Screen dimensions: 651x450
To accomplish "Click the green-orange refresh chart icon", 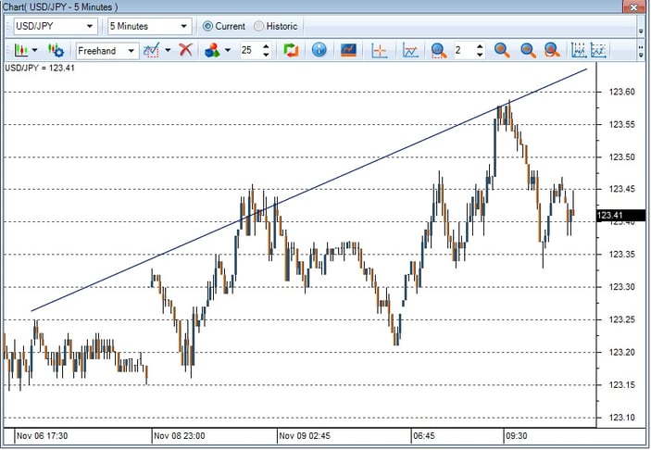I will 291,50.
